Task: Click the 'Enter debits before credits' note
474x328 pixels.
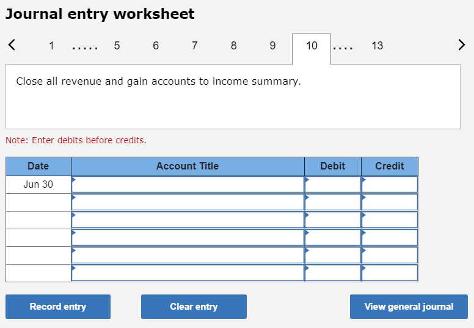Action: pyautogui.click(x=76, y=140)
